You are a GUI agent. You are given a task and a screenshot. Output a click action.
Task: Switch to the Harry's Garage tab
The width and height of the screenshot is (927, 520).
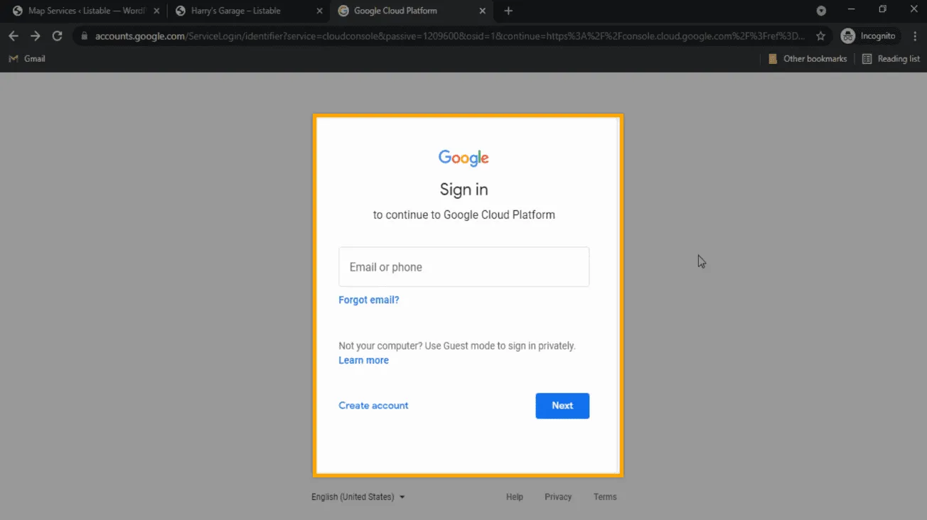click(236, 11)
